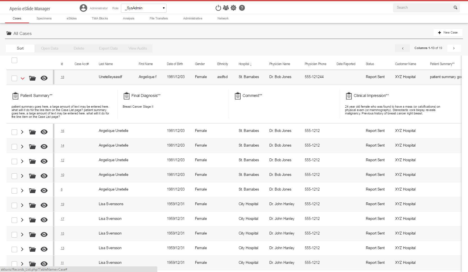This screenshot has height=272, width=468.
Task: Open the Role _SysAdmin dropdown
Action: click(144, 8)
